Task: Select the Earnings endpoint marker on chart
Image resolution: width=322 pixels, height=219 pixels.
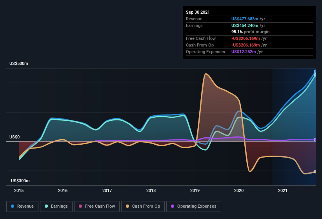Action: [315, 75]
